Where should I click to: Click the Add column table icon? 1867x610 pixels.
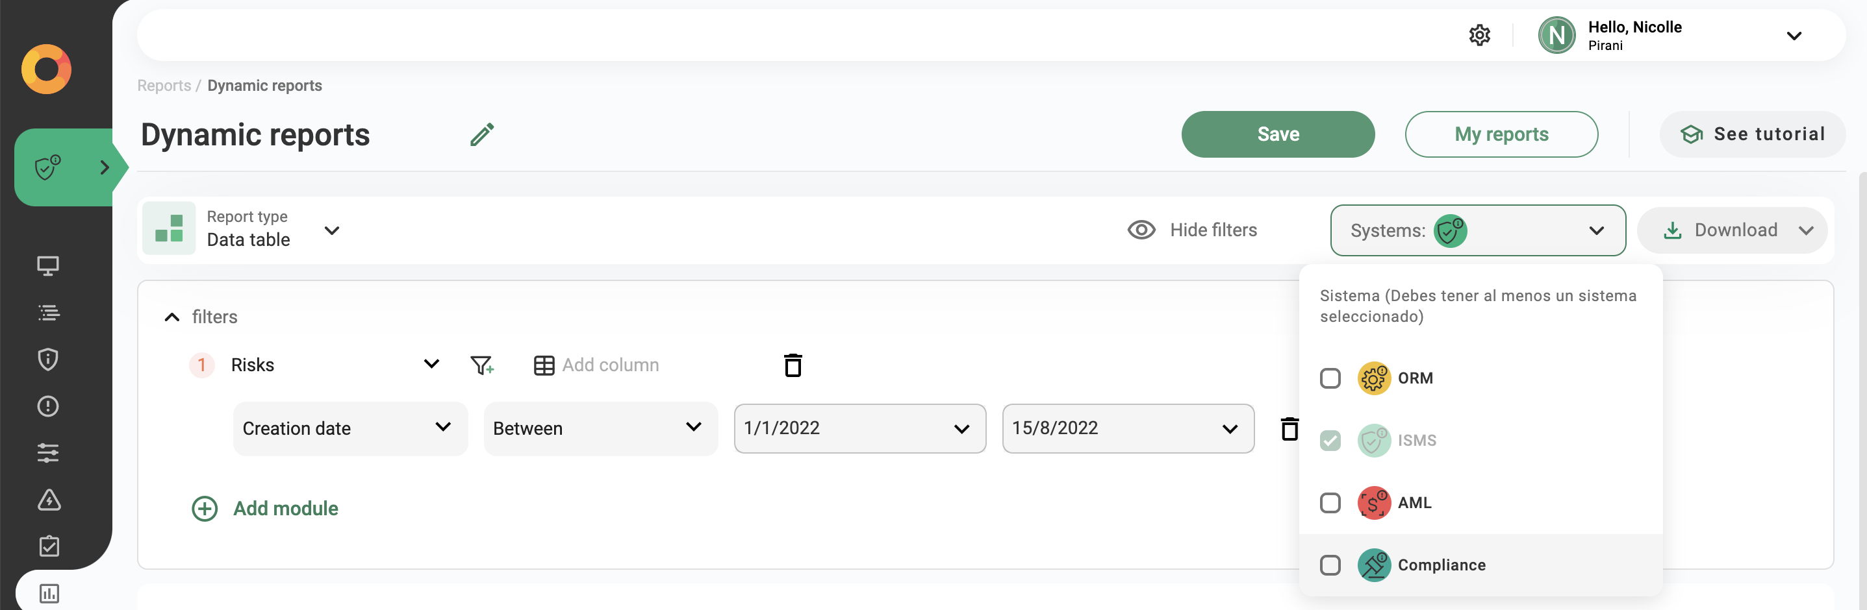point(544,365)
